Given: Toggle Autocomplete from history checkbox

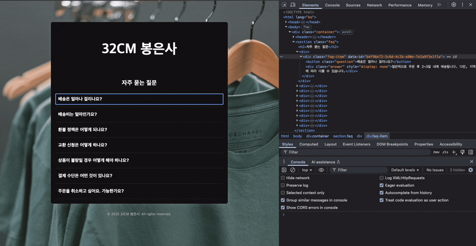Looking at the screenshot, I should click(382, 193).
